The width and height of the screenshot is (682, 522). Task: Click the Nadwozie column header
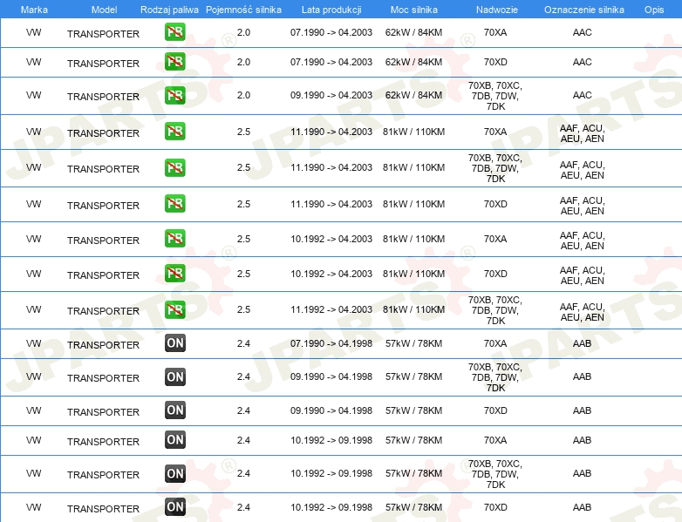495,9
